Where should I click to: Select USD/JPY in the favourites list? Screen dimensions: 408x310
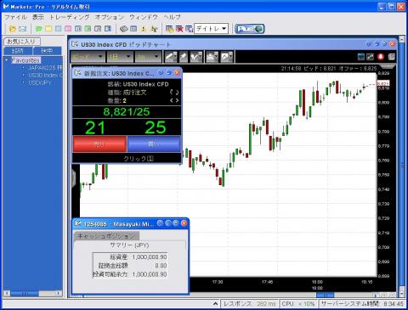pyautogui.click(x=40, y=82)
